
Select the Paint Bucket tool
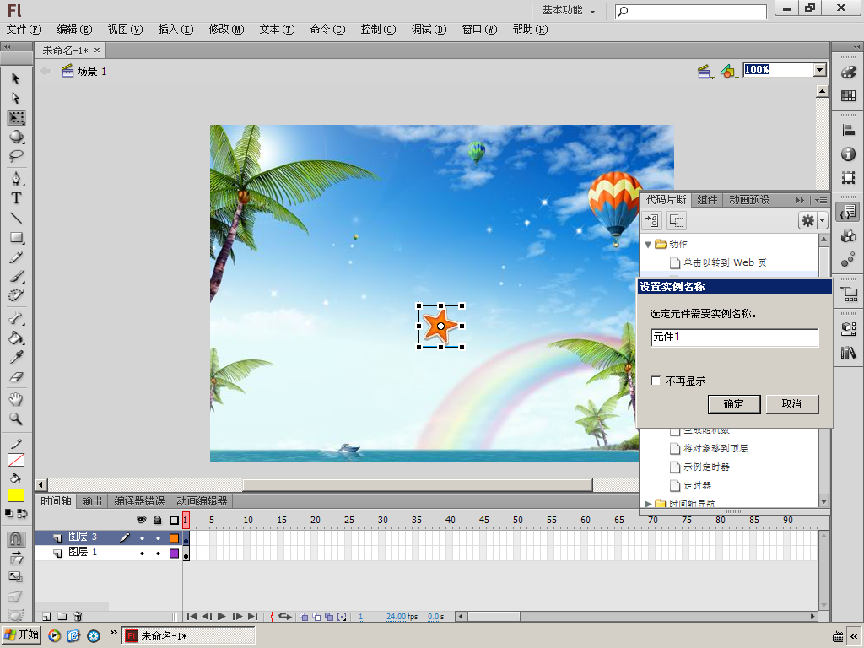tap(16, 337)
